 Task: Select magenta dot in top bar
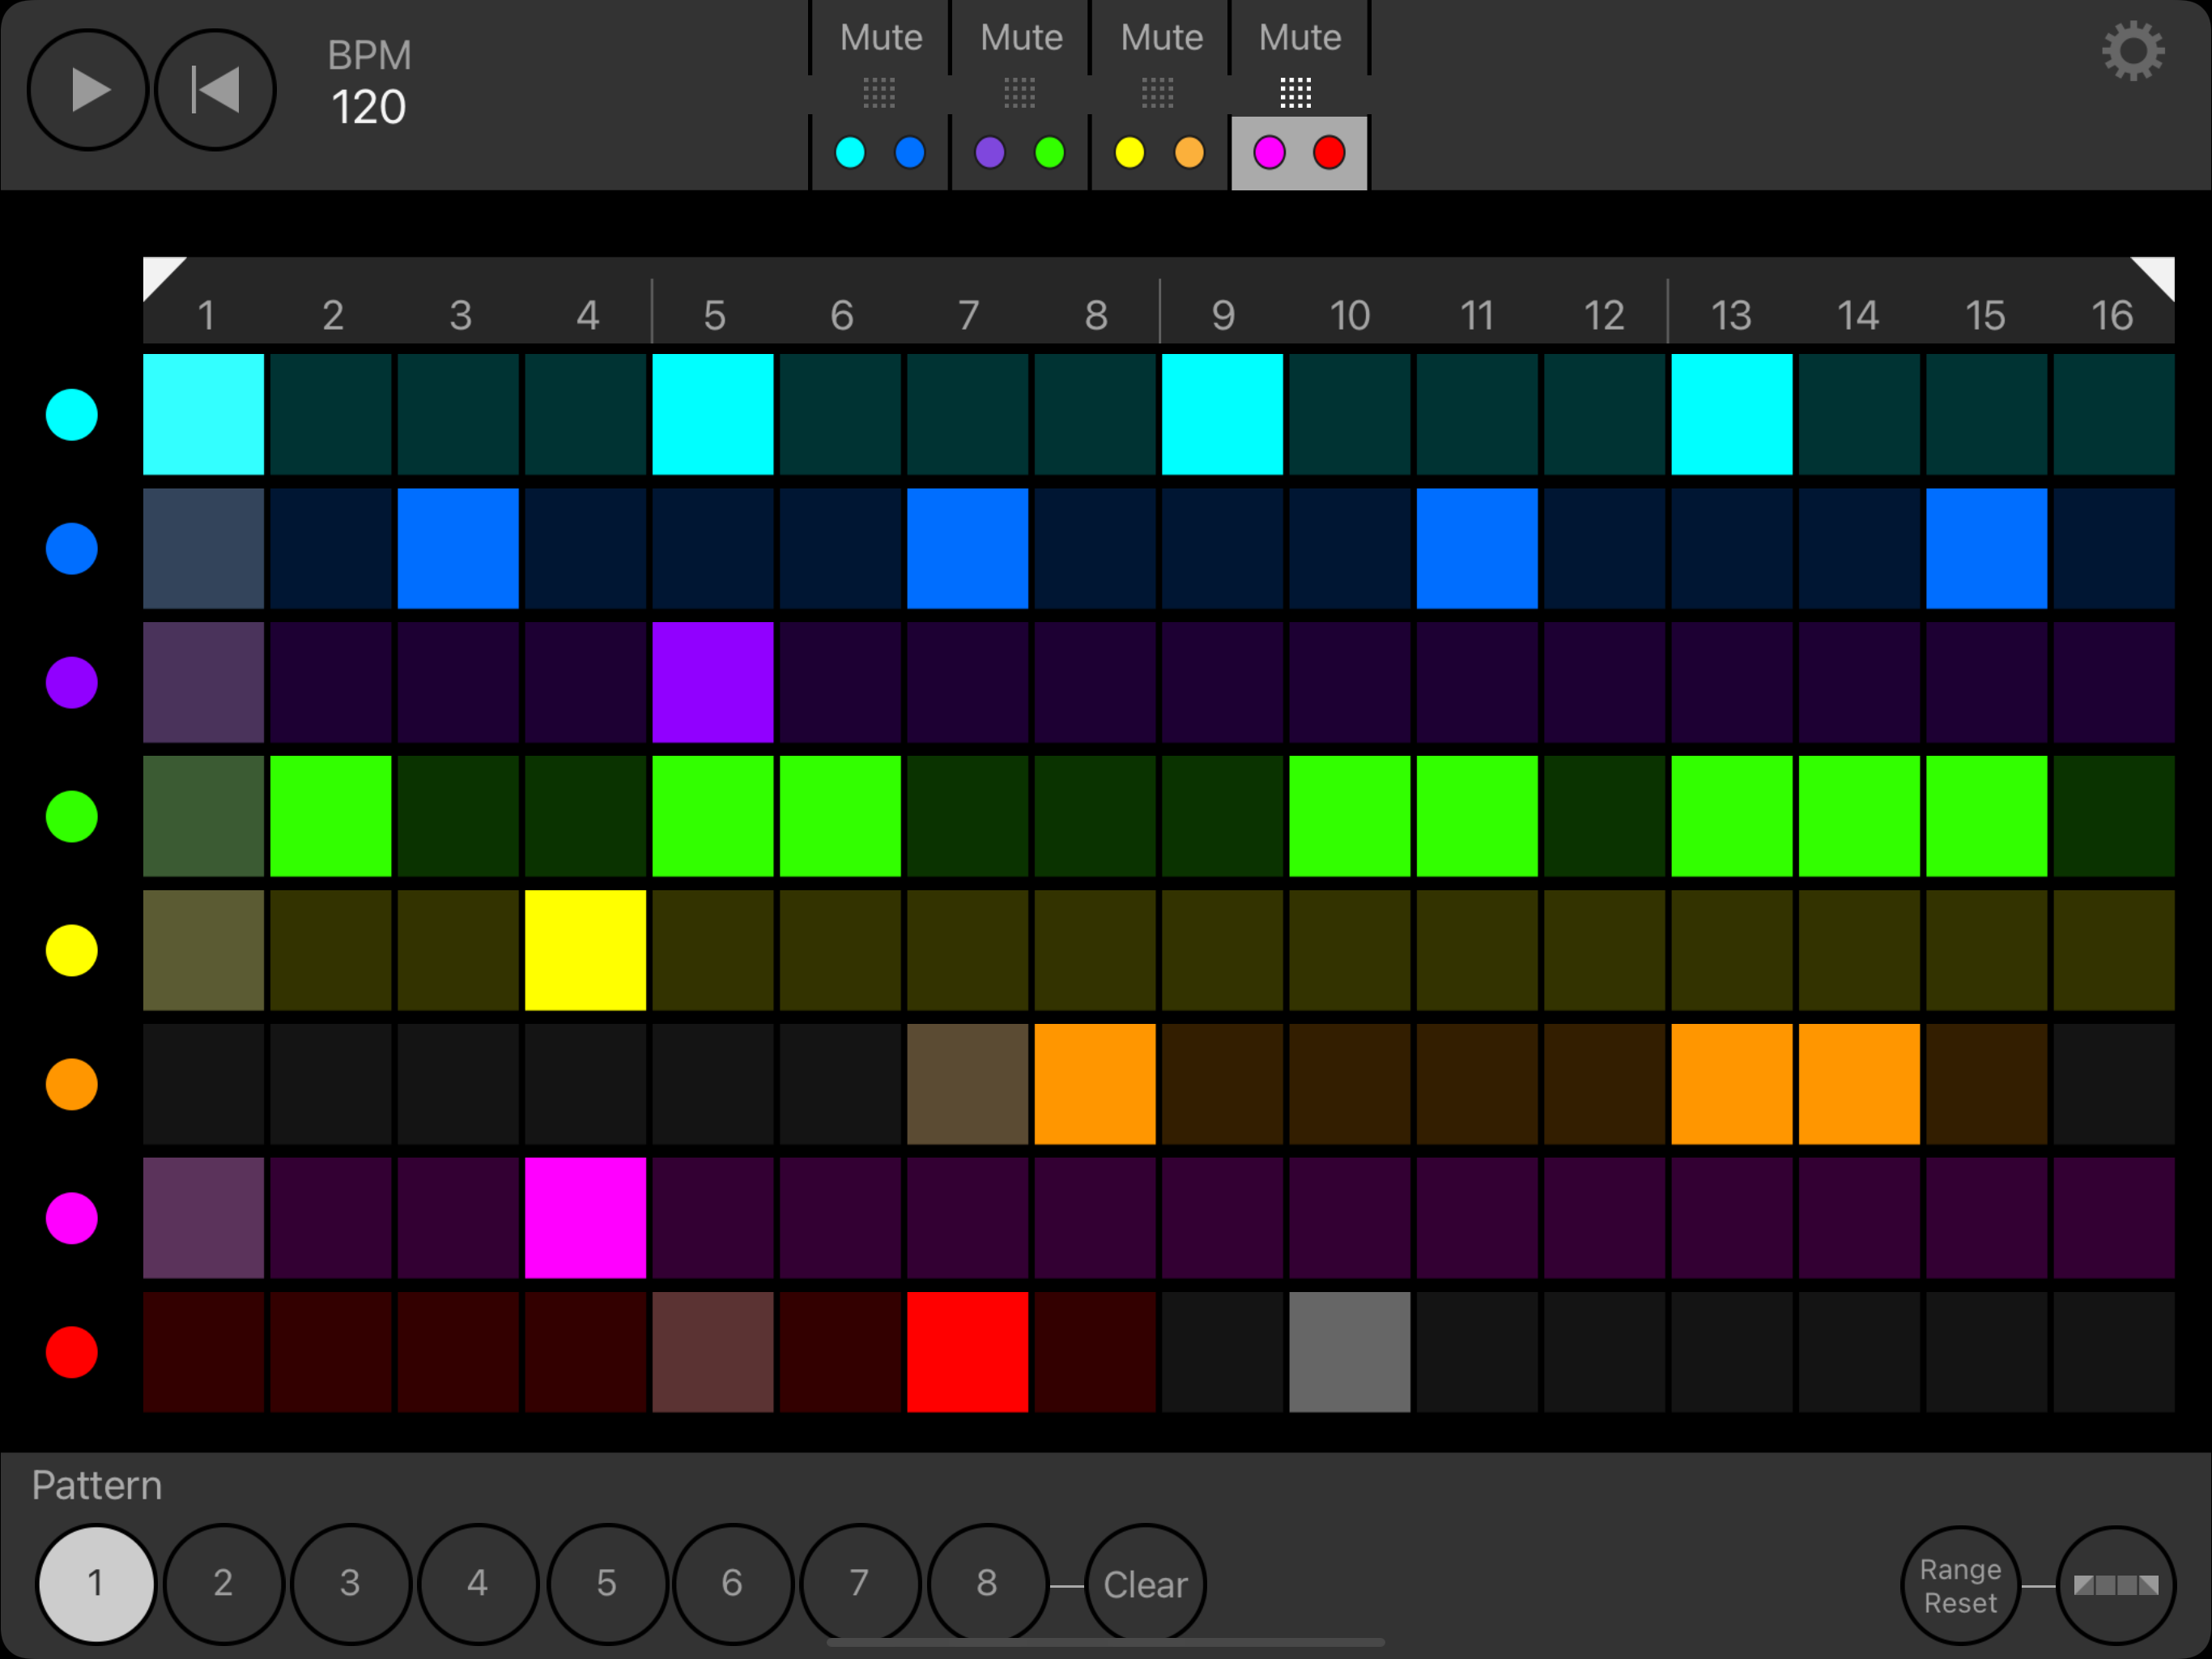point(1269,153)
